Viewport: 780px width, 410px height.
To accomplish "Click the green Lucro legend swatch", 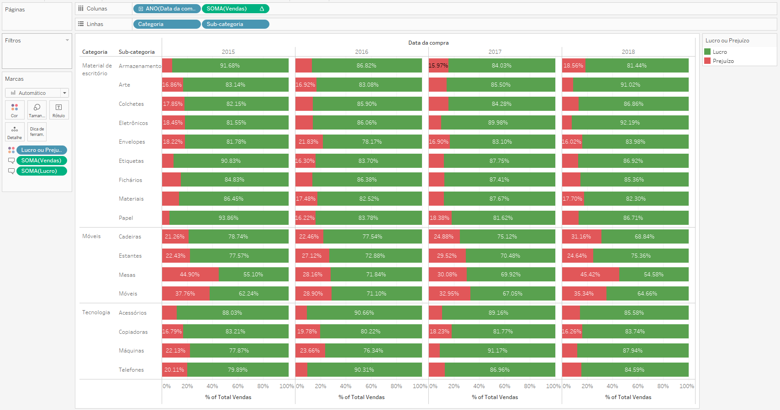I will coord(707,52).
